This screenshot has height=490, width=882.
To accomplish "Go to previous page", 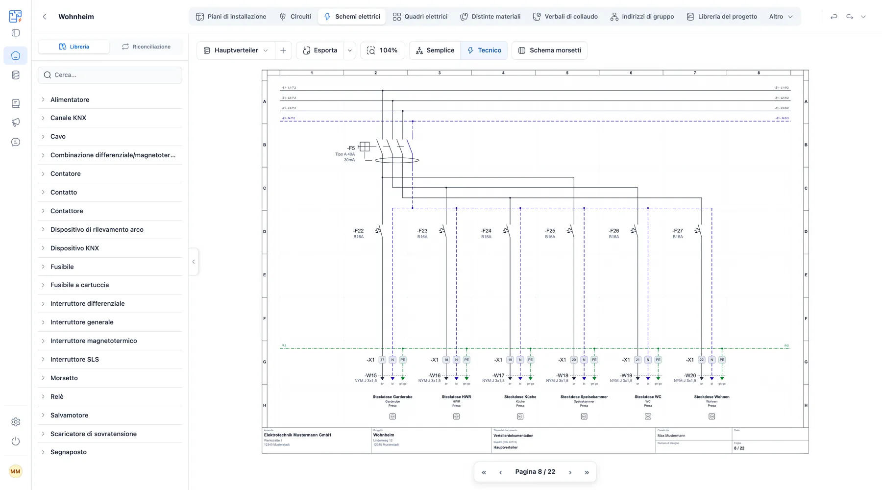I will [x=500, y=472].
